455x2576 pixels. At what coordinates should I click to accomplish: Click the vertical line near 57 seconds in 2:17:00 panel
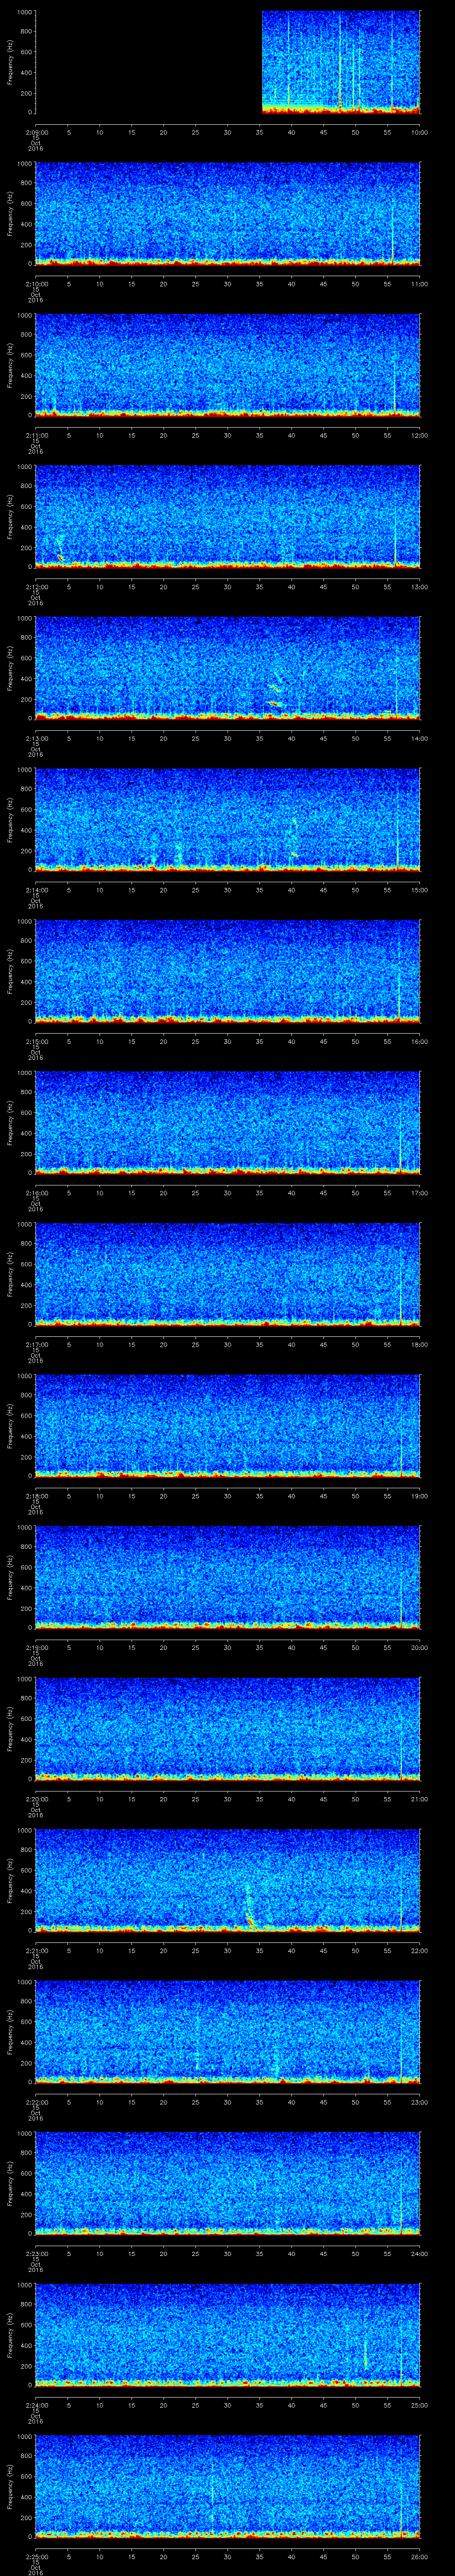401,1290
